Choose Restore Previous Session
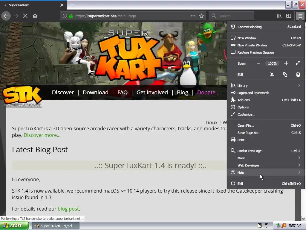The image size is (306, 230). tap(266, 52)
